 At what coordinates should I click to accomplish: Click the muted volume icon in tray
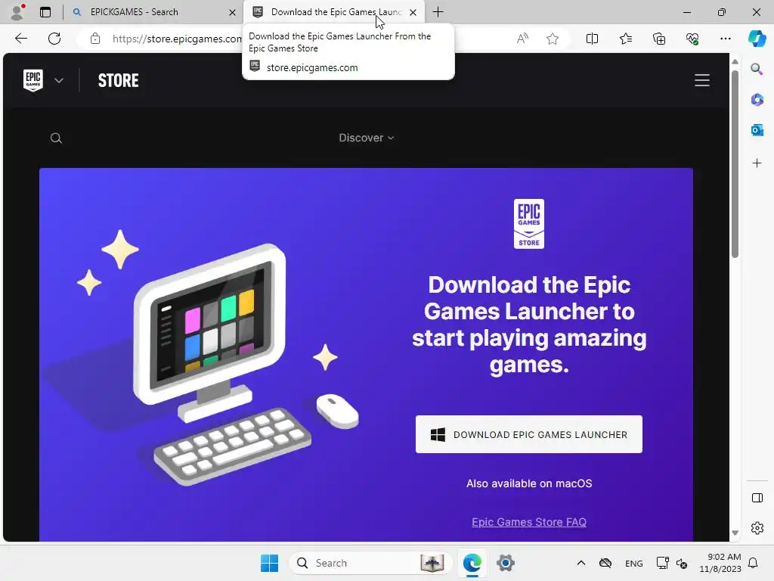(682, 563)
